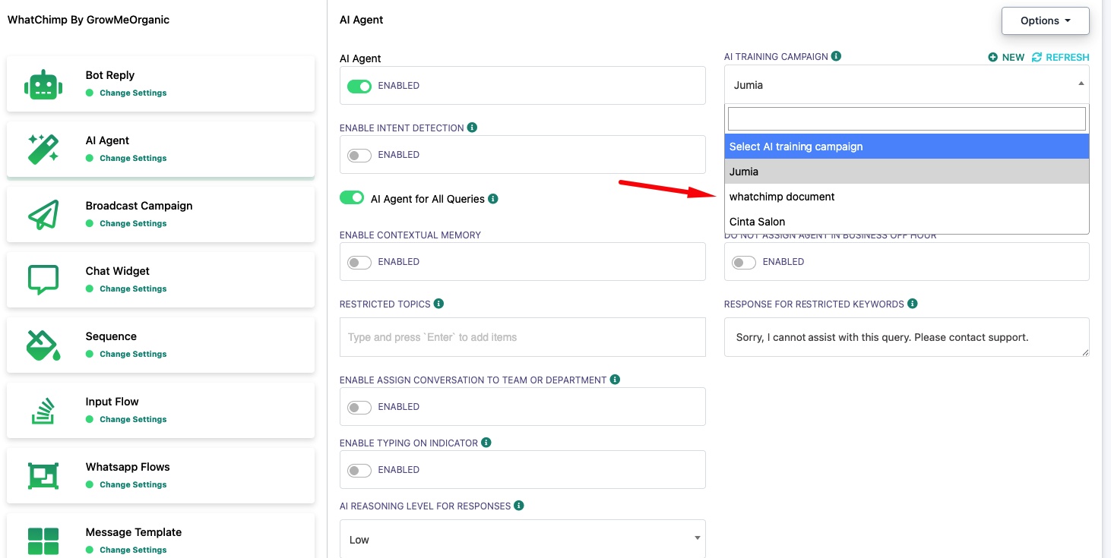Screen dimensions: 1111x558
Task: Select whatchimp document from campaign list
Action: coord(907,197)
